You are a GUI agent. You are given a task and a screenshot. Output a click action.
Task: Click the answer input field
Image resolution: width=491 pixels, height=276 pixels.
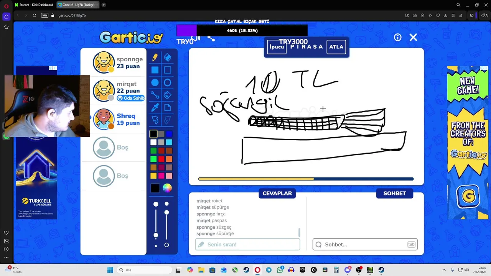click(247, 244)
